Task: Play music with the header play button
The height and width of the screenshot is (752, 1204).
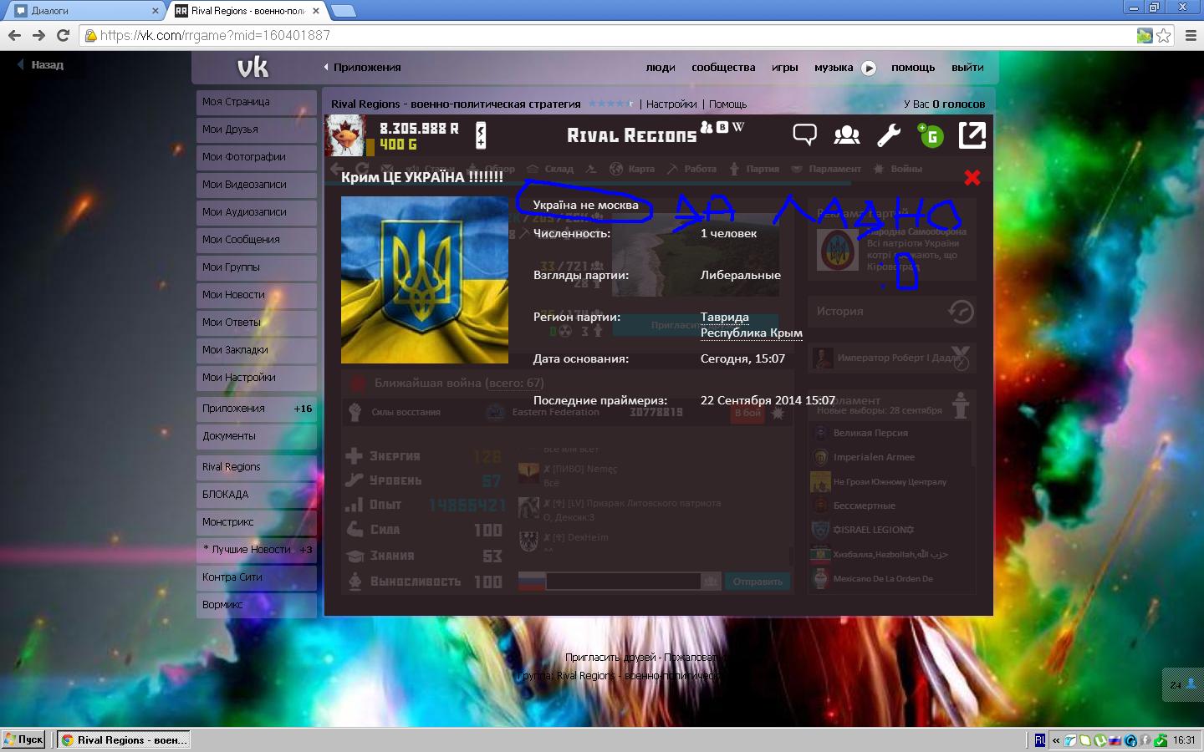Action: pyautogui.click(x=869, y=69)
